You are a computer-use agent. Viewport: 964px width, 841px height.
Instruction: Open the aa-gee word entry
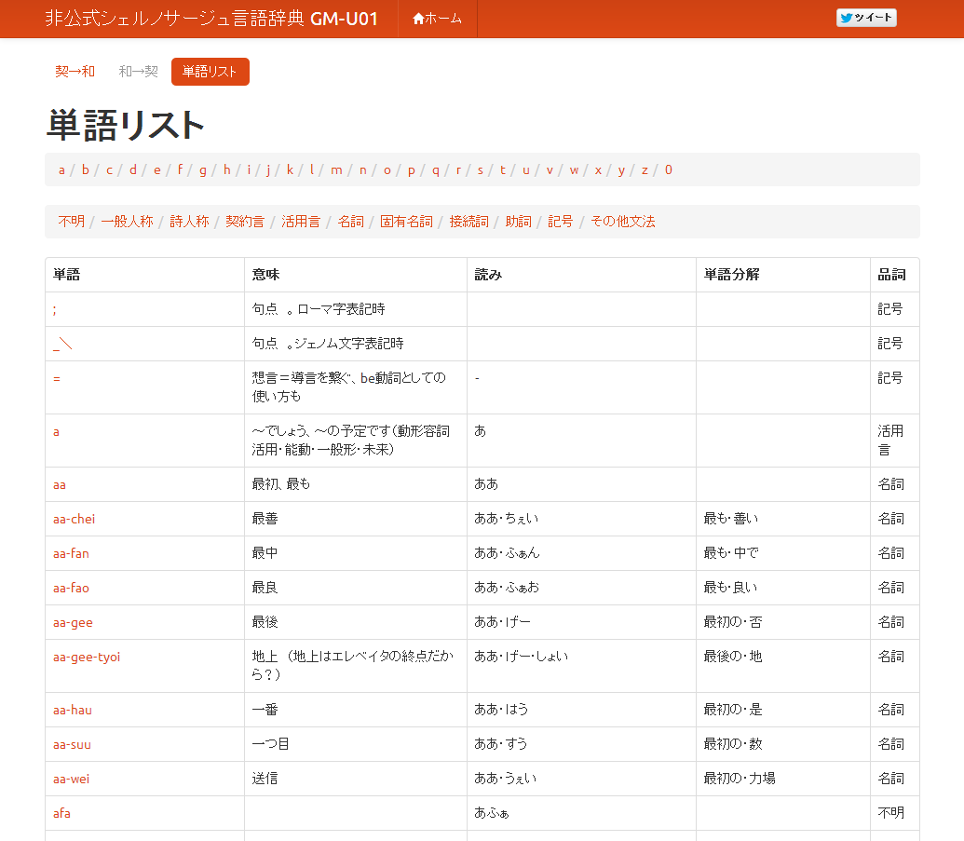73,623
